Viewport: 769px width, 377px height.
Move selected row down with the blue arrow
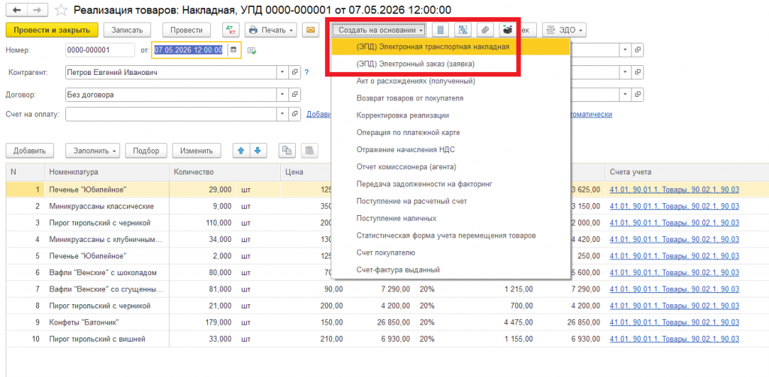pos(258,151)
